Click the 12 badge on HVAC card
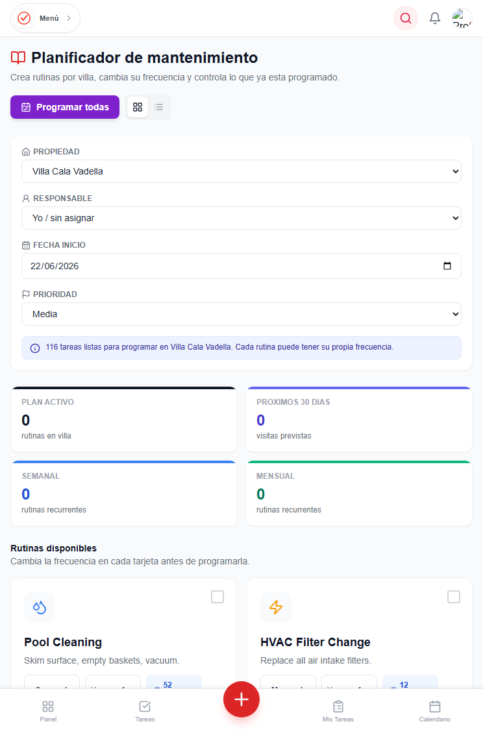Viewport: 483px width, 735px height. coord(410,683)
